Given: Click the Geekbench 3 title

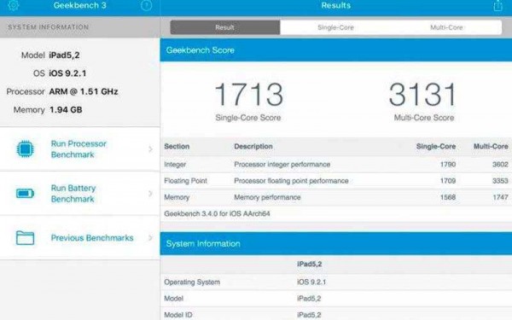Looking at the screenshot, I should 79,5.
